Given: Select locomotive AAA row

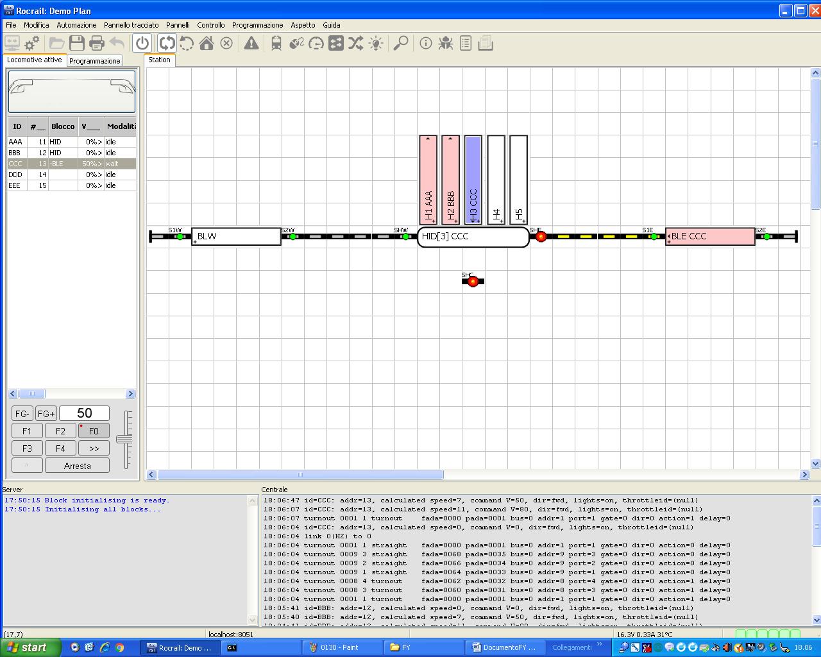Looking at the screenshot, I should (72, 142).
